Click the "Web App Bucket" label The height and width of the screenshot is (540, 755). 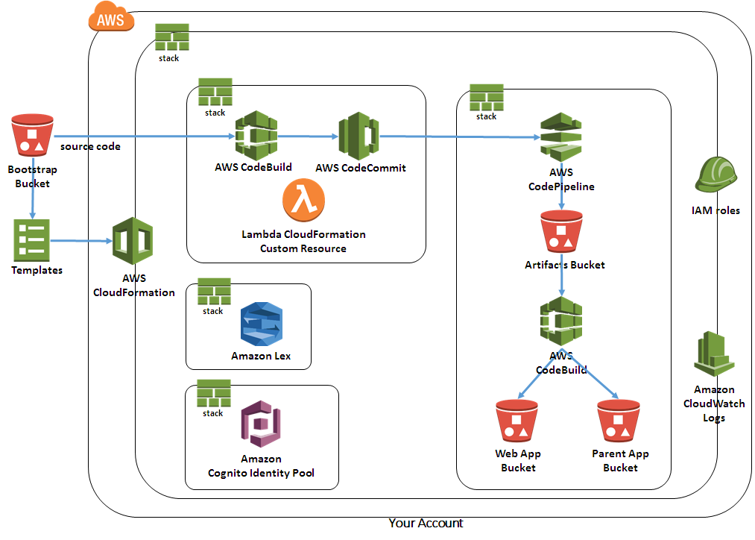(x=518, y=460)
